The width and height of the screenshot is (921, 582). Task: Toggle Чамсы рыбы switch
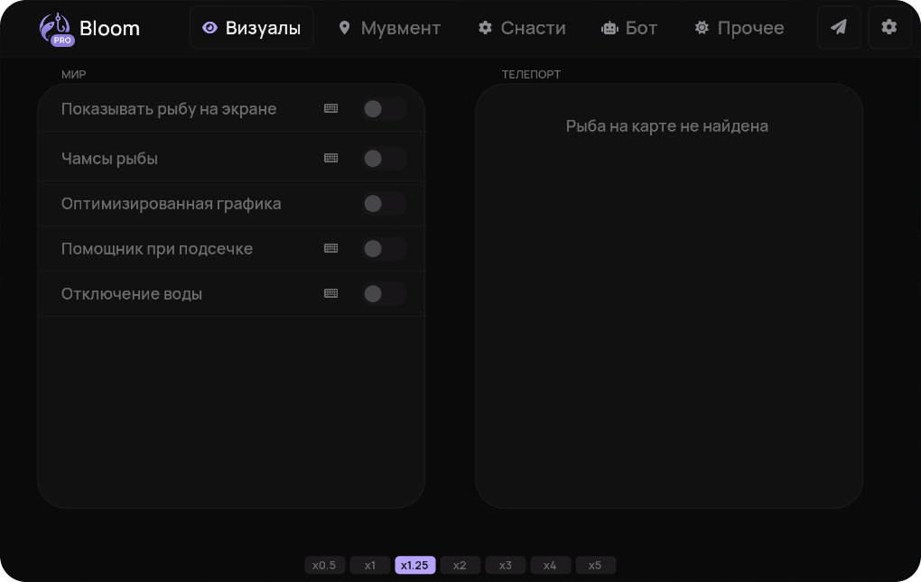(384, 159)
